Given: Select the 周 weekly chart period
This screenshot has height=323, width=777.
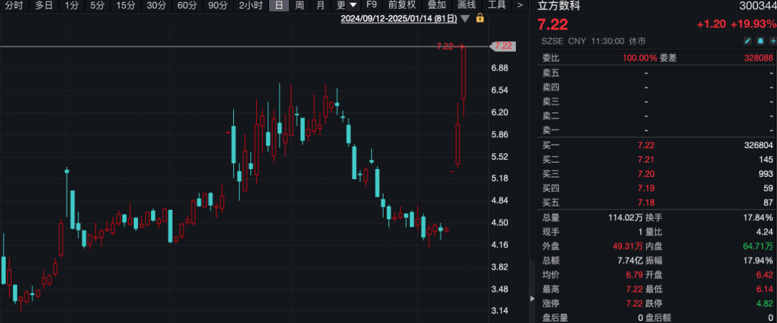Looking at the screenshot, I should (x=299, y=5).
